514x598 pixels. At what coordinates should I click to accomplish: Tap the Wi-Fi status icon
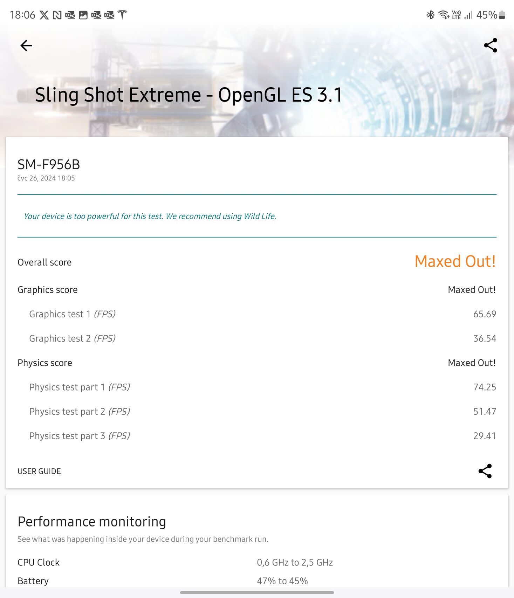(x=444, y=15)
